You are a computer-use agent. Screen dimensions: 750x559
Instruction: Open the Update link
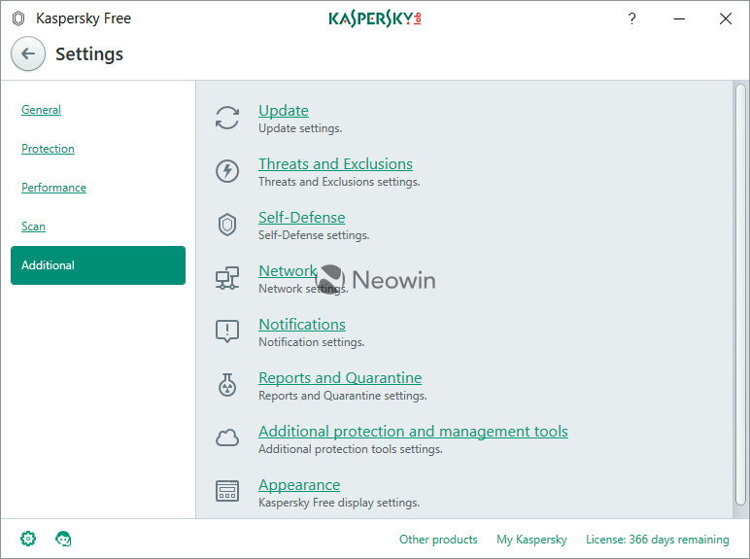tap(284, 111)
